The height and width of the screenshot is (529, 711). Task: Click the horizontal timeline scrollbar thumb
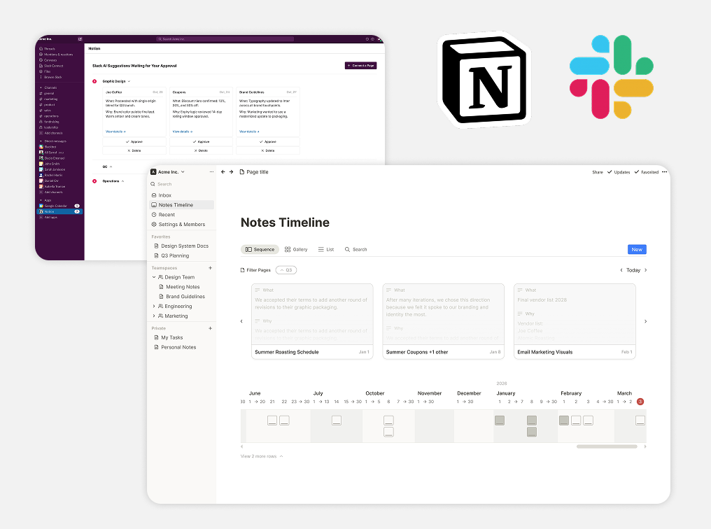pyautogui.click(x=607, y=446)
